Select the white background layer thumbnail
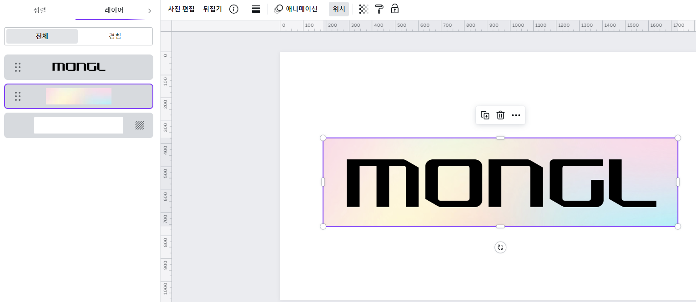Viewport: 696px width, 302px height. 79,125
